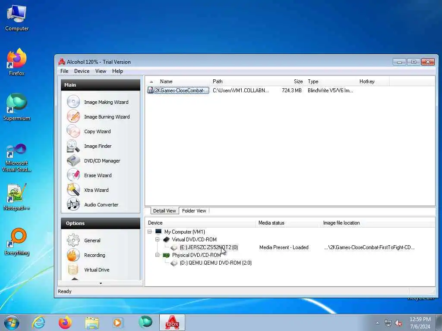Select the (D:) QEMU QEMU DVD-ROM row
Image resolution: width=442 pixels, height=331 pixels.
tap(216, 263)
